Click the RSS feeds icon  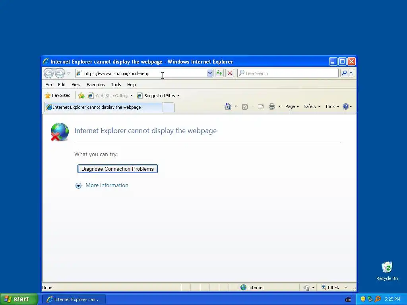pyautogui.click(x=245, y=106)
